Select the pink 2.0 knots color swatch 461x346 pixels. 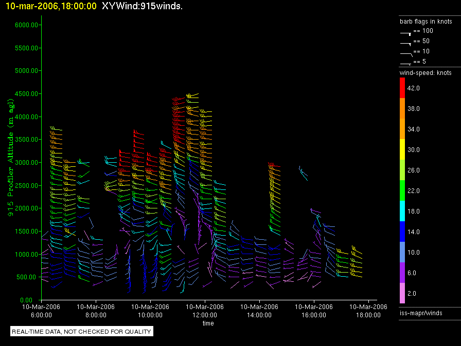click(x=402, y=294)
